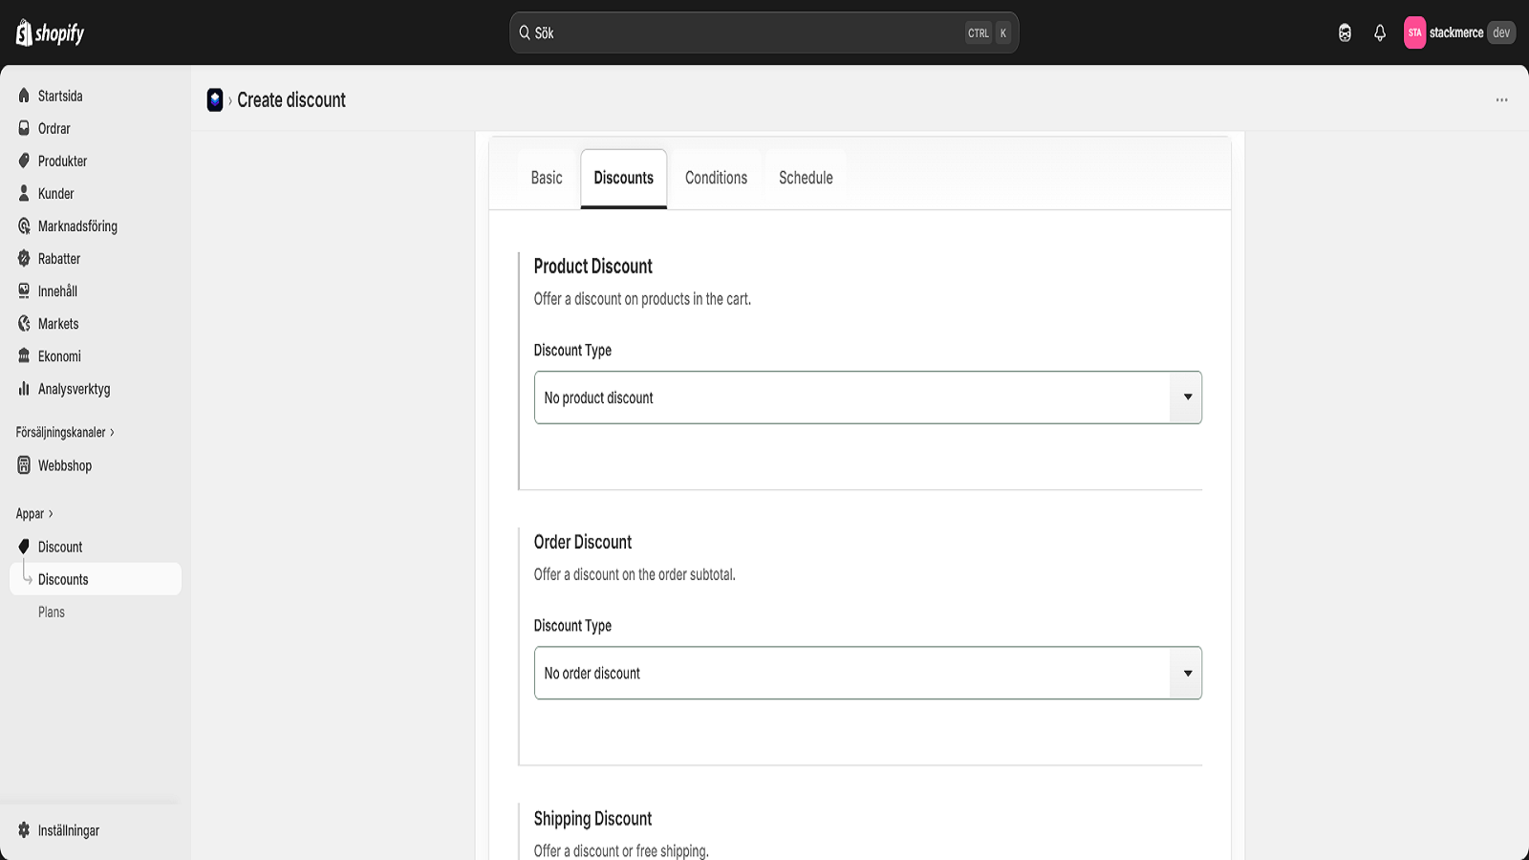Screen dimensions: 1529x860
Task: Click the Shopify logo
Action: pos(50,32)
